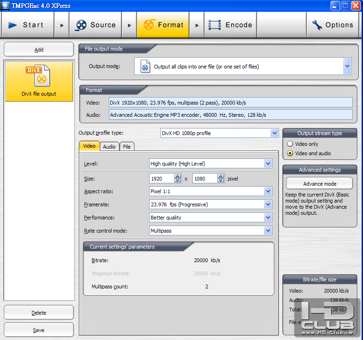The width and height of the screenshot is (363, 340).
Task: Decrease the height with the spinner down arrow
Action: click(221, 181)
